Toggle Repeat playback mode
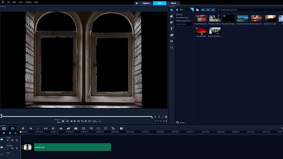This screenshot has width=283, height=159. pos(82,121)
